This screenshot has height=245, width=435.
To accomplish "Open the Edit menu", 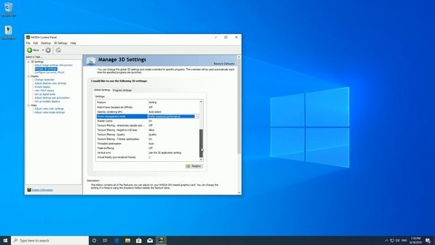I will [x=35, y=43].
